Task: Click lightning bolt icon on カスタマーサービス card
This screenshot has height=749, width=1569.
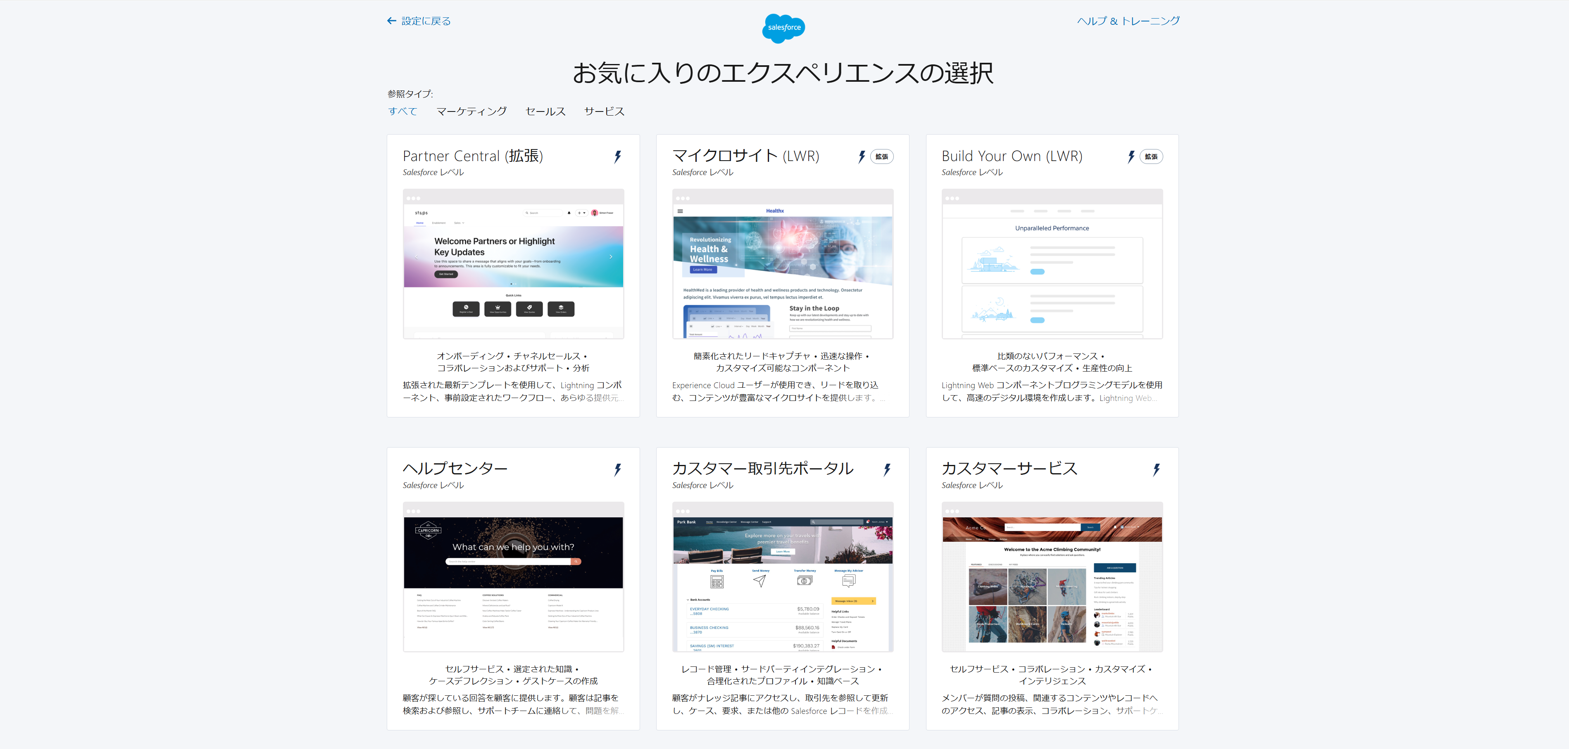Action: tap(1156, 469)
